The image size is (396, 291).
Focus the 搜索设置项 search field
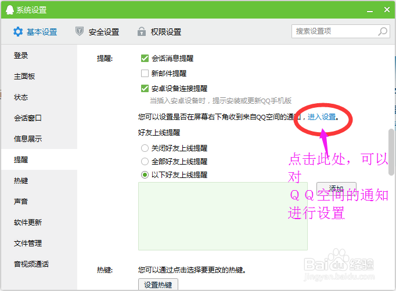point(340,31)
